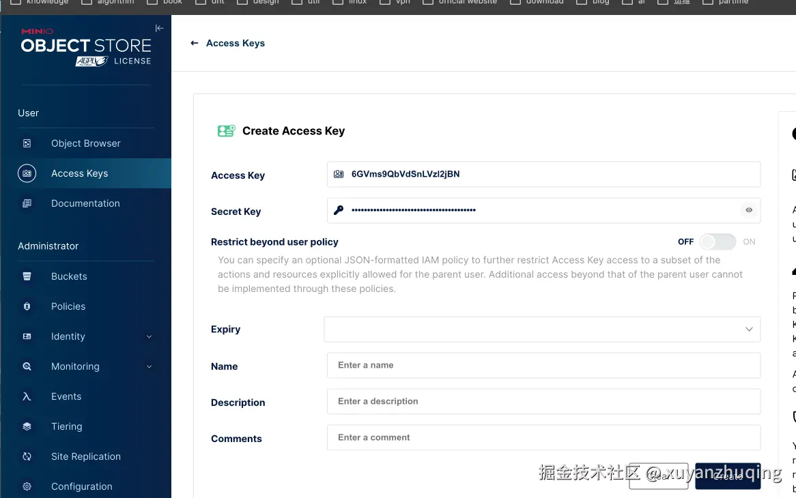
Task: Click the Access Keys sidebar icon
Action: tap(27, 173)
